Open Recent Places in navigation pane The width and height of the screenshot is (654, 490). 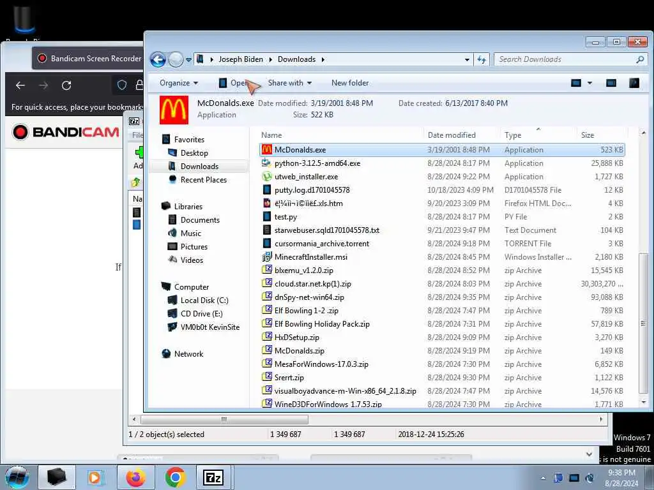[204, 179]
